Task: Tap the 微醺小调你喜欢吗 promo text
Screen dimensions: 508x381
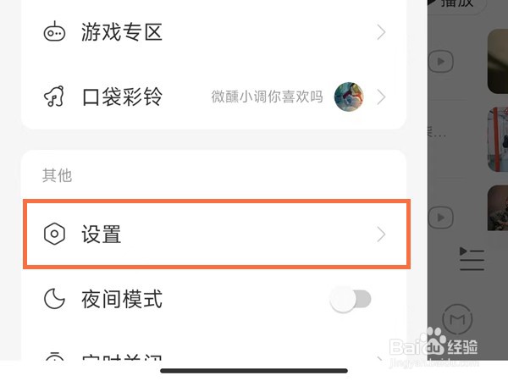Action: pos(267,97)
